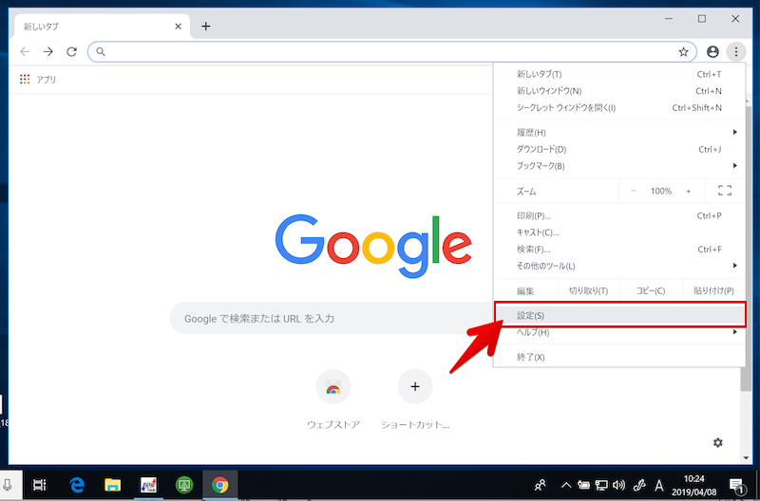
Task: Toggle fullscreen mode in zoom row
Action: click(x=725, y=191)
